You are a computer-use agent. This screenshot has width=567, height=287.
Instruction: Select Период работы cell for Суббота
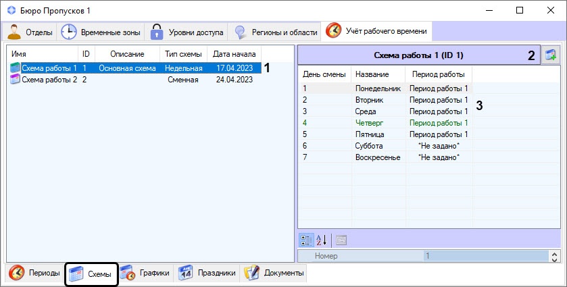[x=439, y=146]
